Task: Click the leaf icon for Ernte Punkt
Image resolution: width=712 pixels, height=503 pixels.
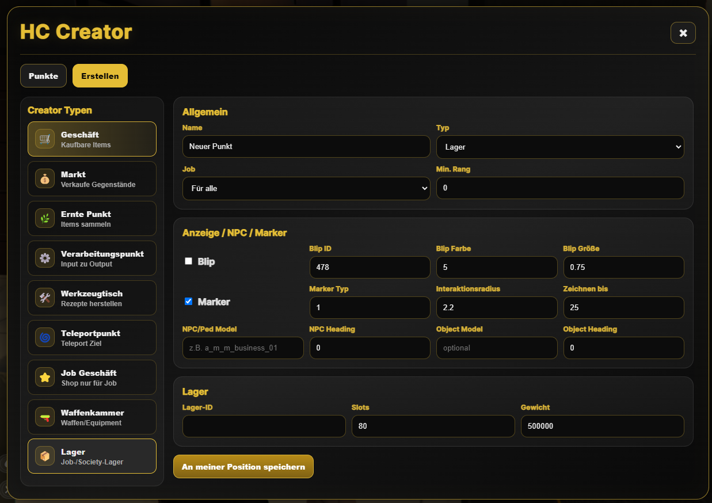Action: 45,218
